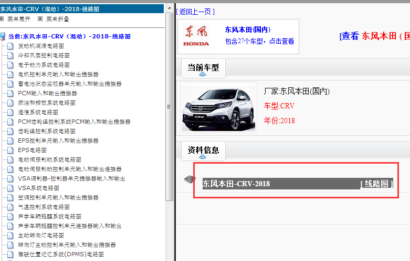Select the page icon for 电动伺服制动系统电路图
The height and width of the screenshot is (261, 410).
[10, 159]
